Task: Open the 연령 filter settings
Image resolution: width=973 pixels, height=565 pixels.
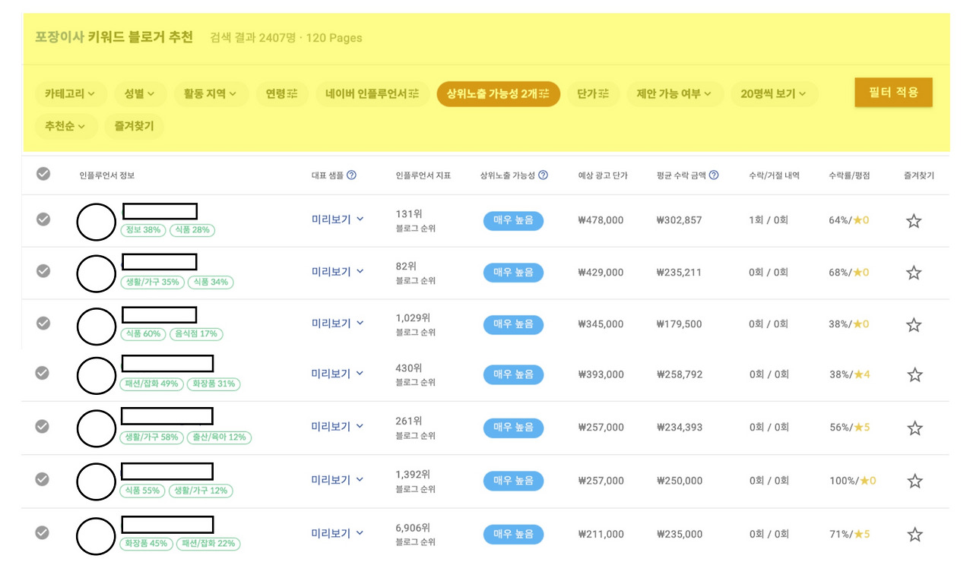Action: tap(281, 94)
